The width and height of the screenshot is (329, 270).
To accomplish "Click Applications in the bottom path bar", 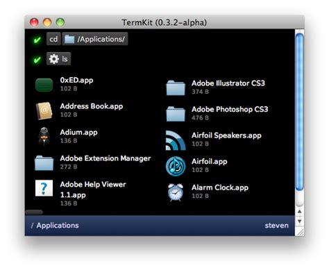I will pyautogui.click(x=58, y=226).
